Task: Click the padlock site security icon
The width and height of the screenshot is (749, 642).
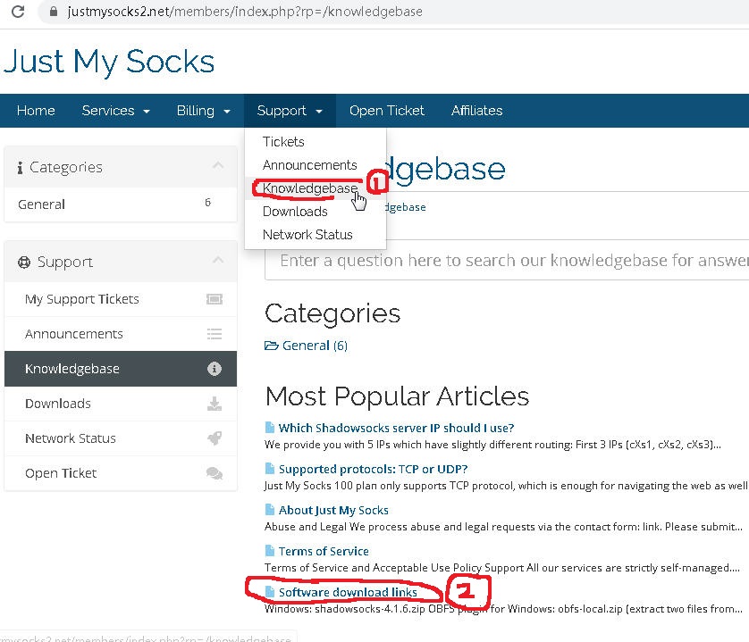Action: click(54, 12)
